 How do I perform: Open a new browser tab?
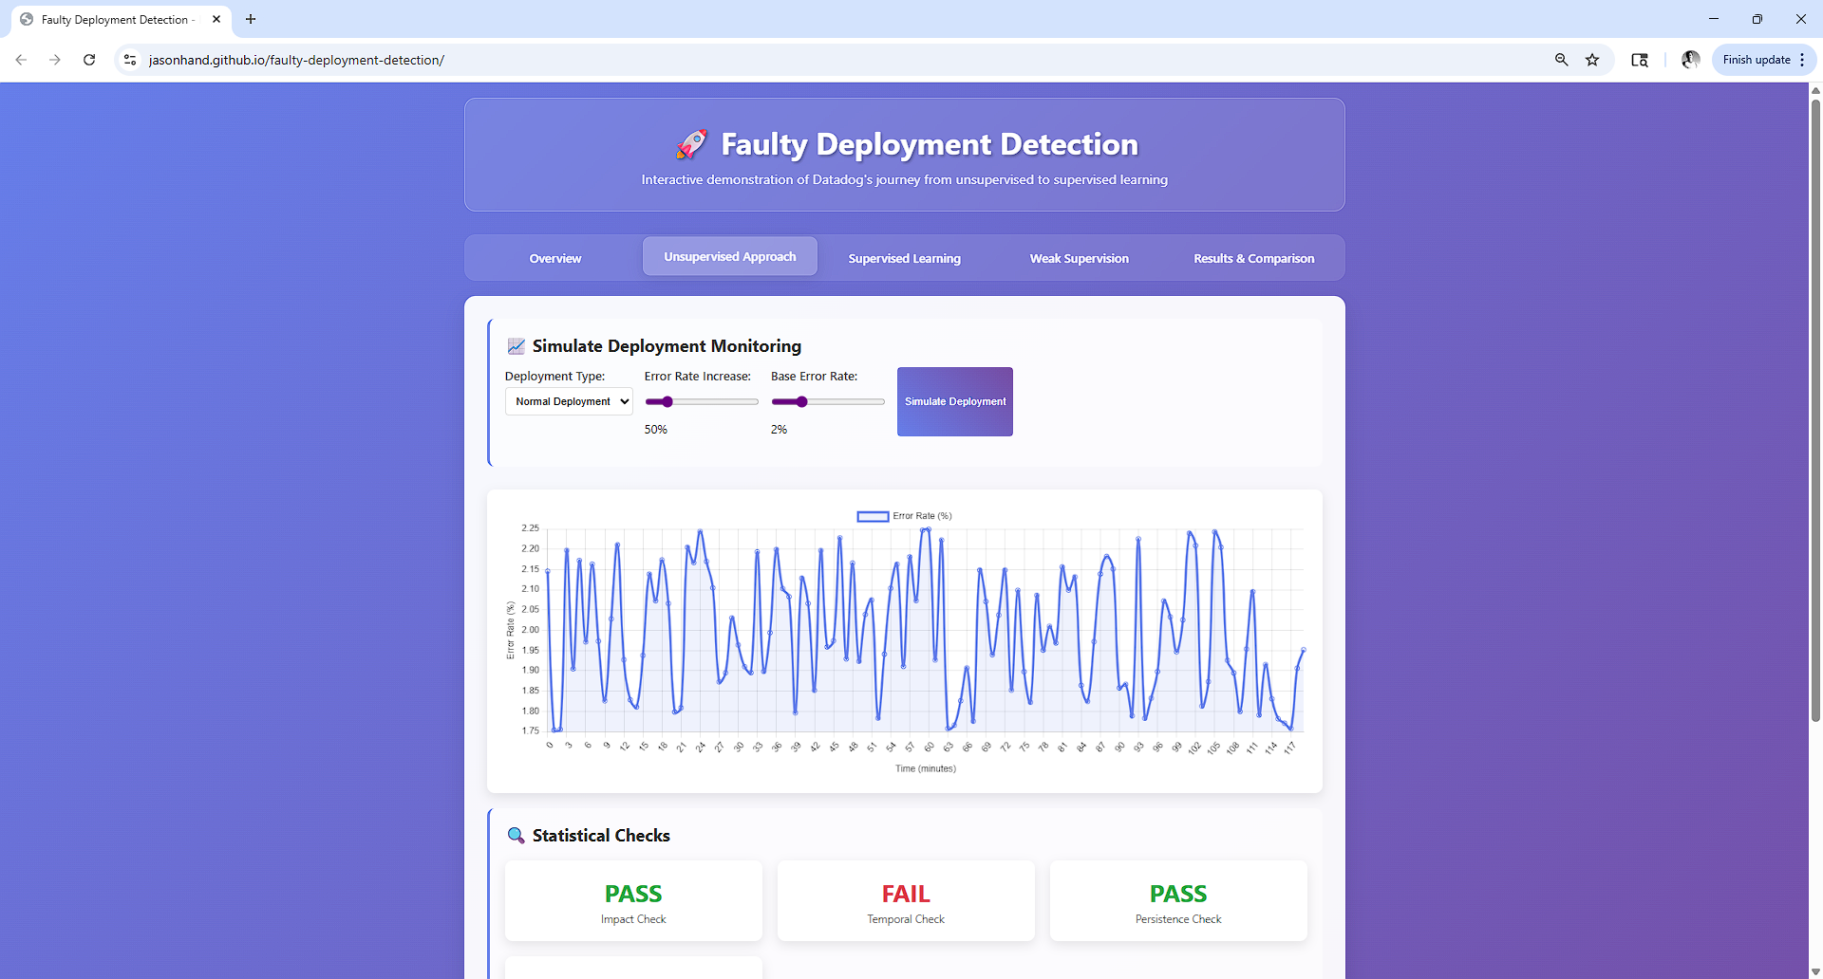(x=251, y=19)
